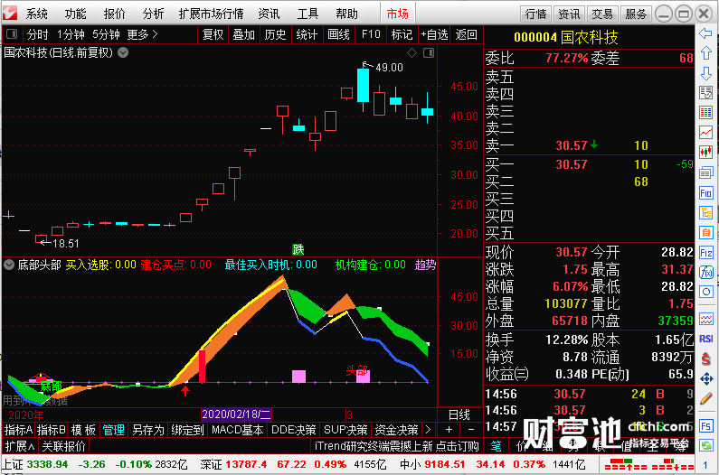Screen dimensions: 719x475
Task: Click the F5 sidebar icon
Action: [x=705, y=426]
